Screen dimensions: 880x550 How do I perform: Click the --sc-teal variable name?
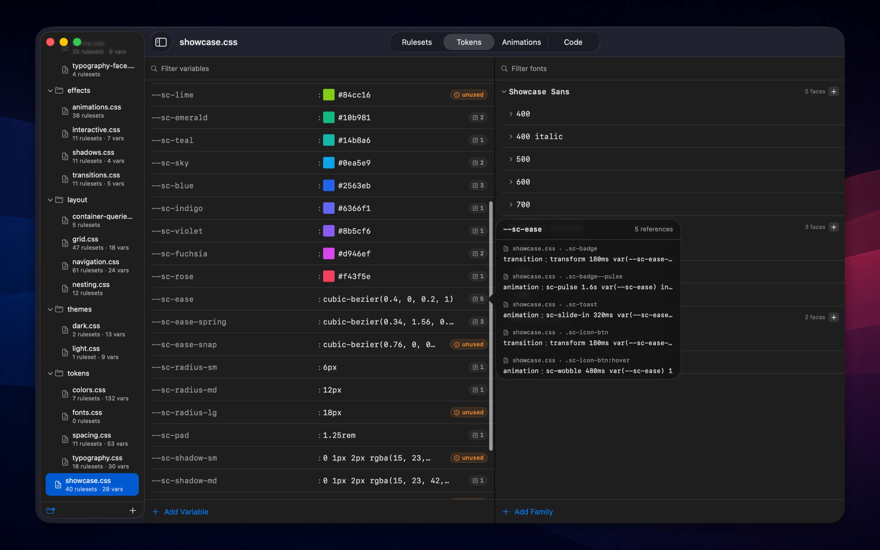click(172, 141)
